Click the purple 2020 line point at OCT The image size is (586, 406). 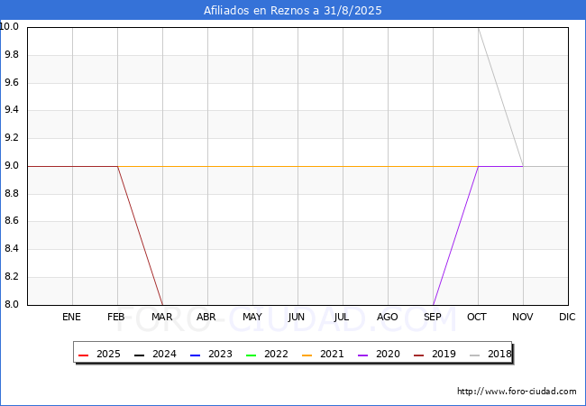coord(478,166)
